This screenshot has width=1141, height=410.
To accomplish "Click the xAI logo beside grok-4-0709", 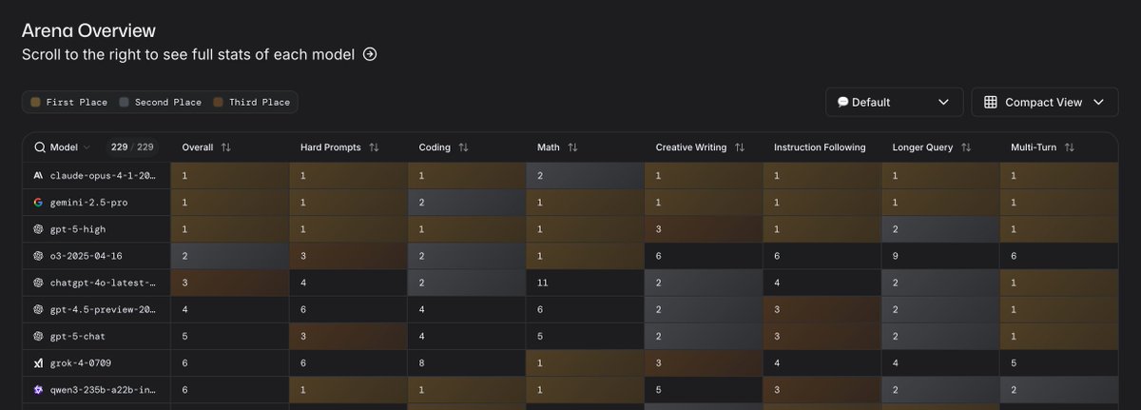I will [x=38, y=362].
